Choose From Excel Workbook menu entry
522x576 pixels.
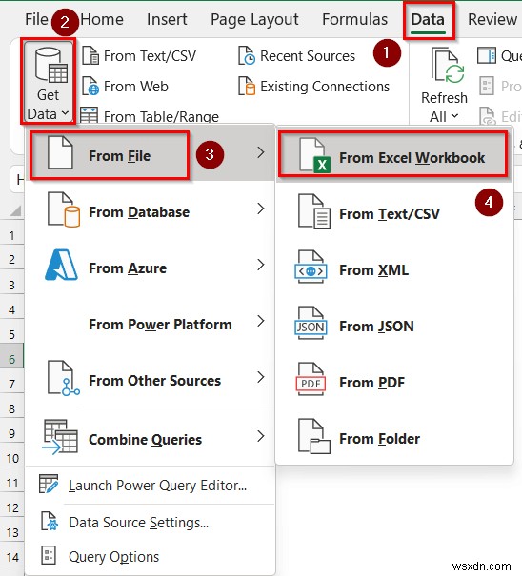point(392,154)
